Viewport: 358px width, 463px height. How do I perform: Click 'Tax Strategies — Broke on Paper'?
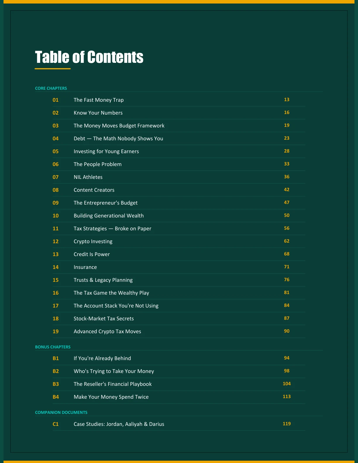112,229
